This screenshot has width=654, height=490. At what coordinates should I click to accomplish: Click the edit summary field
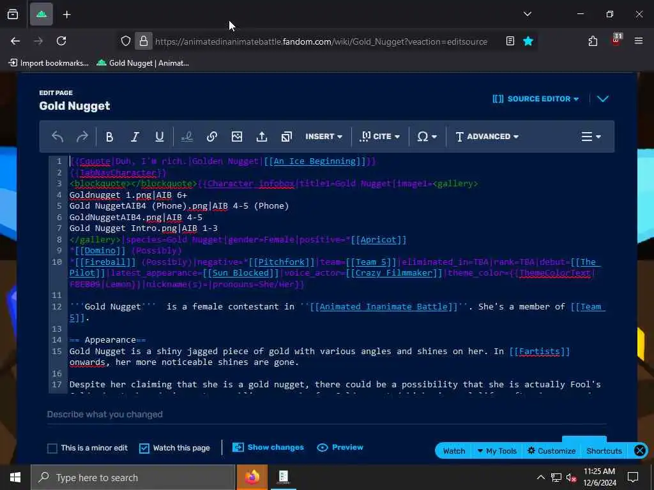coord(326,415)
